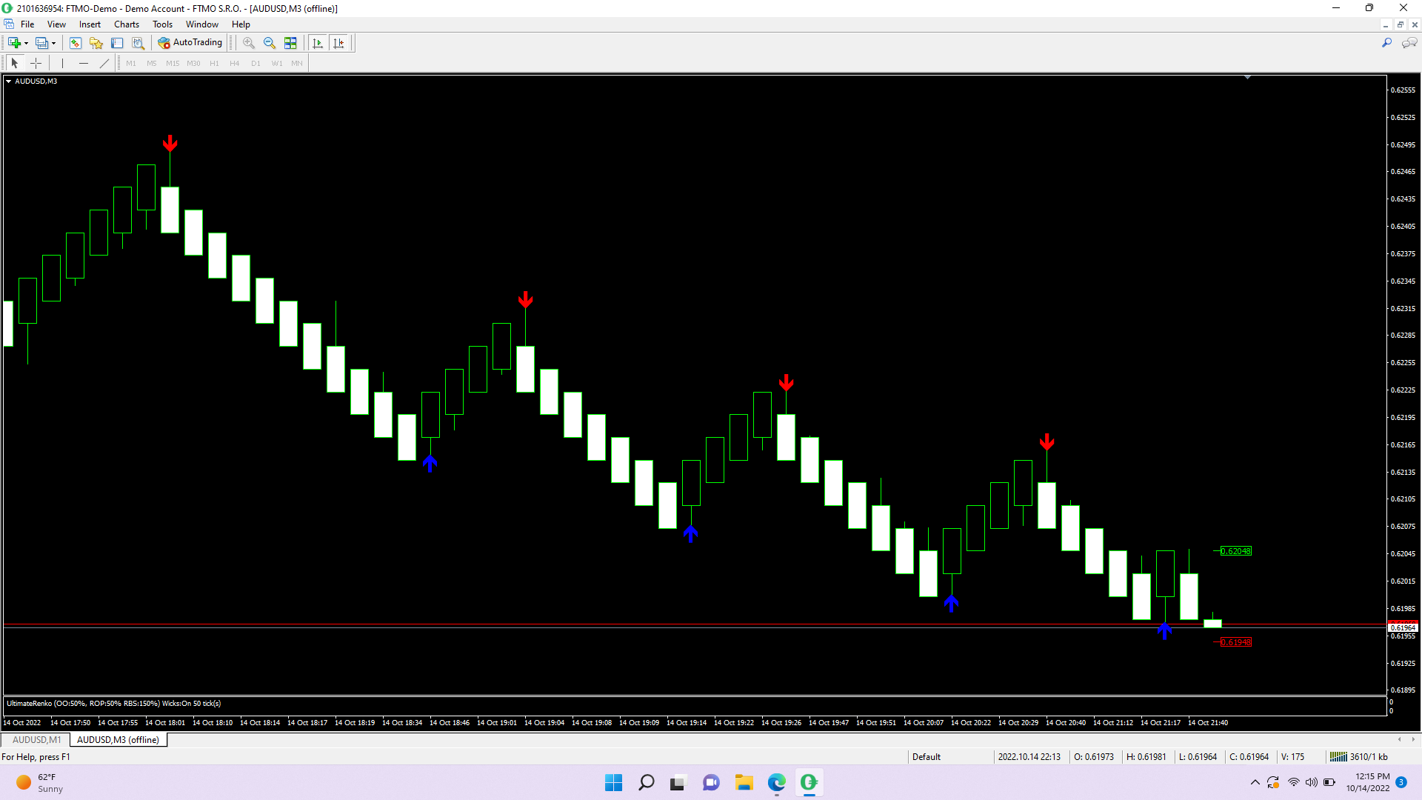1422x800 pixels.
Task: Open the Market Watch window icon
Action: [75, 43]
